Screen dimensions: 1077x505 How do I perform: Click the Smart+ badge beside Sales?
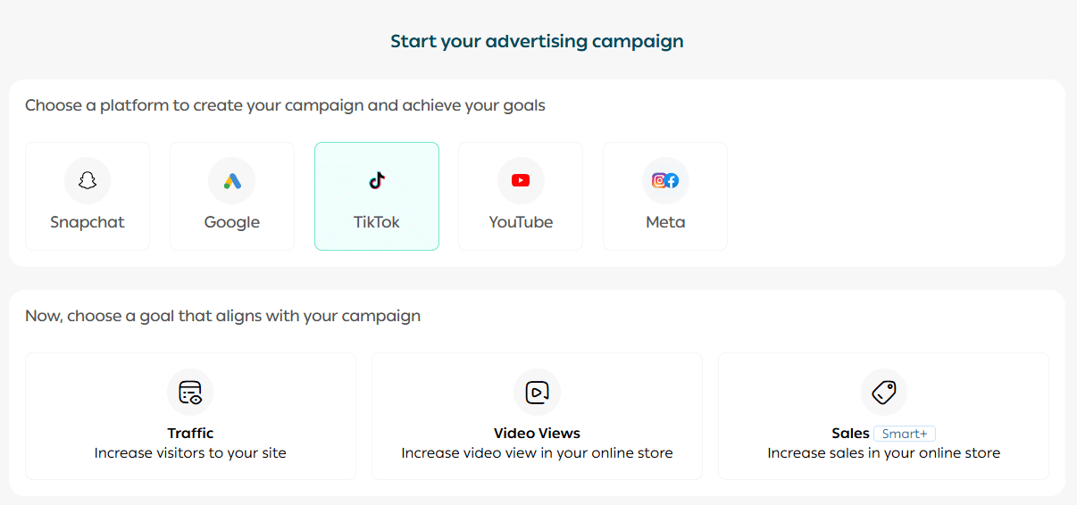pos(904,435)
